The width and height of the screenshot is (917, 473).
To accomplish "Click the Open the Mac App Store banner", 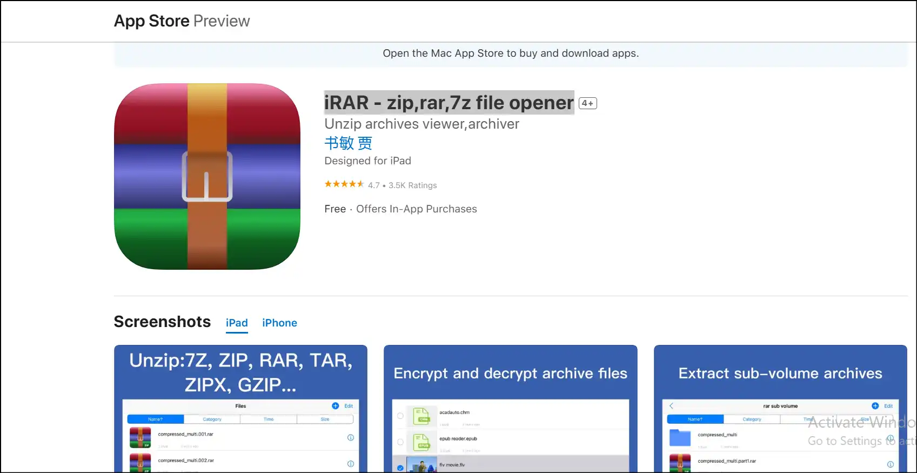I will [511, 54].
